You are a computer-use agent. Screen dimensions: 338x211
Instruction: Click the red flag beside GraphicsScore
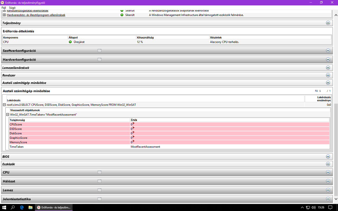tap(134, 137)
